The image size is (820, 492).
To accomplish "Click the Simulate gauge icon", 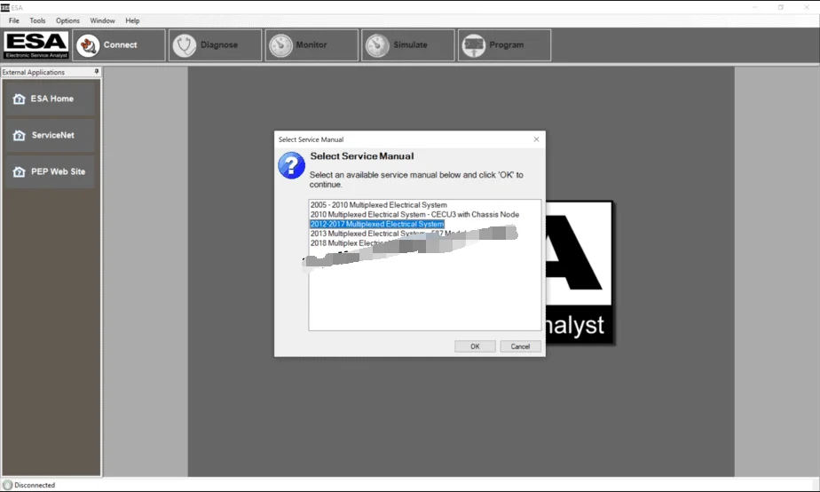I will pyautogui.click(x=377, y=45).
